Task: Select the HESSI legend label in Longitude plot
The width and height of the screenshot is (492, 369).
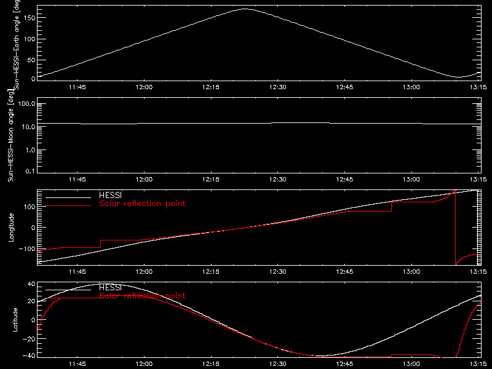Action: 110,195
